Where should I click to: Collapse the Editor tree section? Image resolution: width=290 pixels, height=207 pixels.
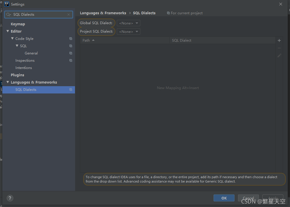(x=8, y=31)
